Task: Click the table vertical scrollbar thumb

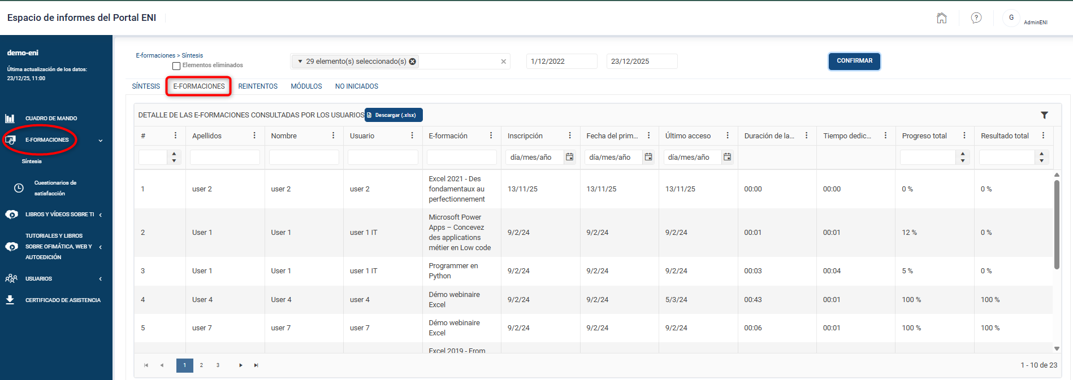Action: tap(1057, 224)
